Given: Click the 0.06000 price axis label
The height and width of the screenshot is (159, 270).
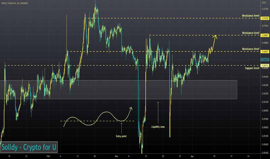Looking at the screenshot, I should (x=265, y=110).
